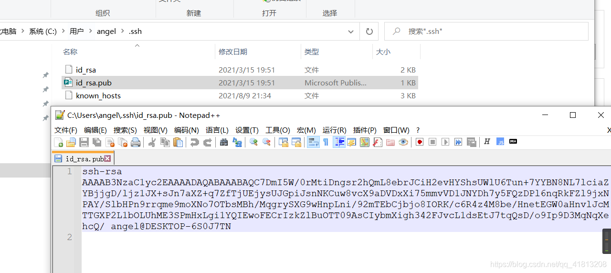Screen dimensions: 611x273
Task: Click the Save toolbar icon
Action: point(84,142)
